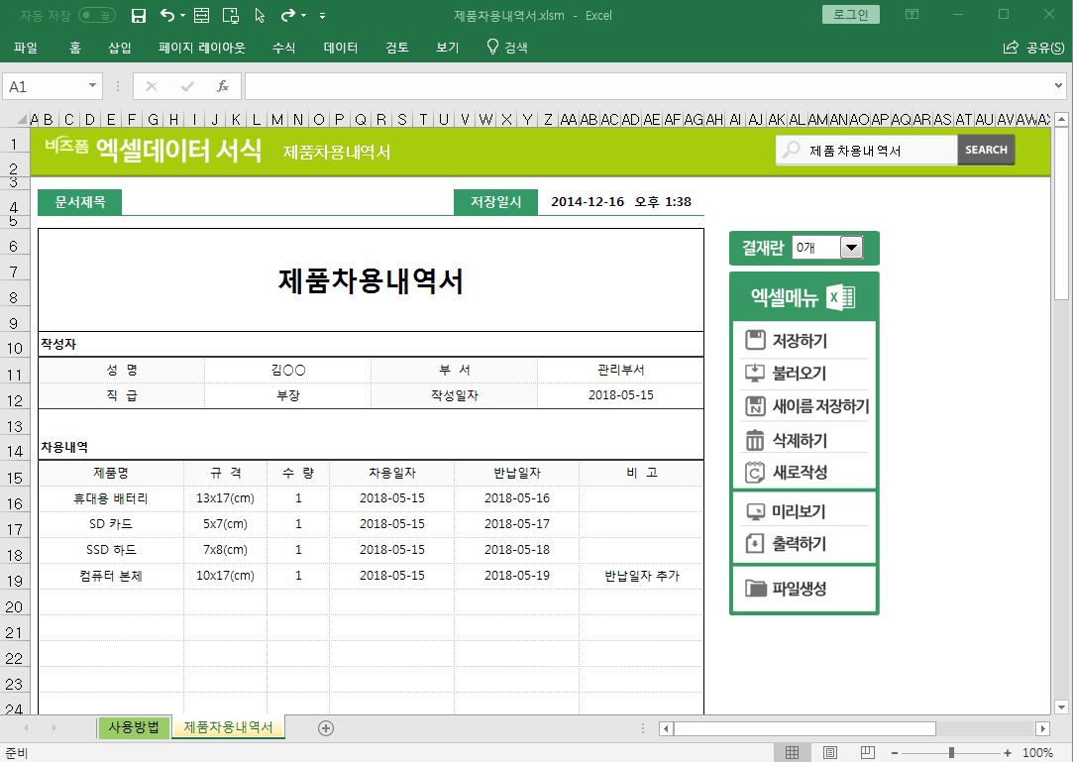Open Customize Quick Access Toolbar dropdown

(x=323, y=16)
